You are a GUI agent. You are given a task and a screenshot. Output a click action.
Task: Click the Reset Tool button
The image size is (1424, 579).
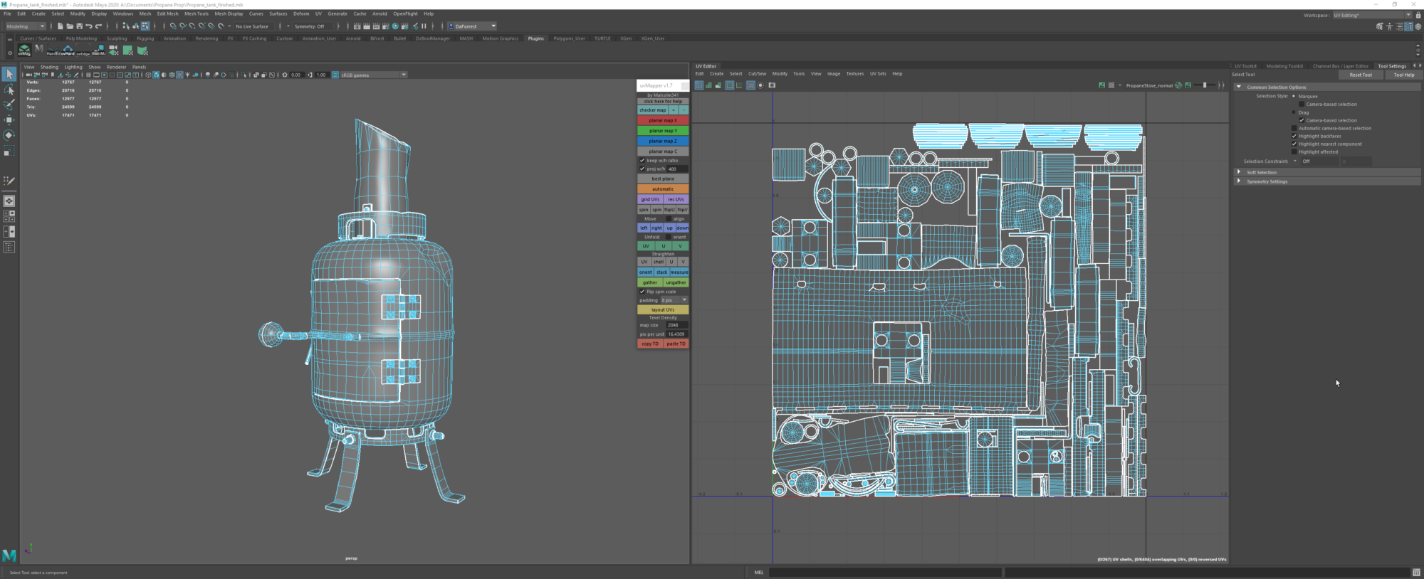1360,75
